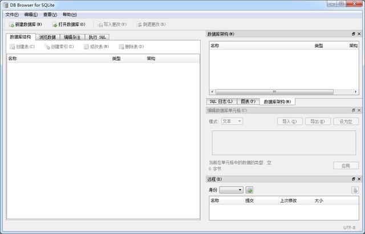Click the 名称 header in the remote file list
The height and width of the screenshot is (234, 365).
point(226,200)
